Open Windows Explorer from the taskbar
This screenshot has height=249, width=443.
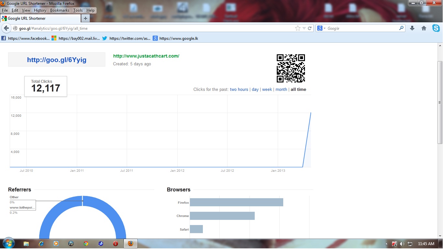point(26,244)
